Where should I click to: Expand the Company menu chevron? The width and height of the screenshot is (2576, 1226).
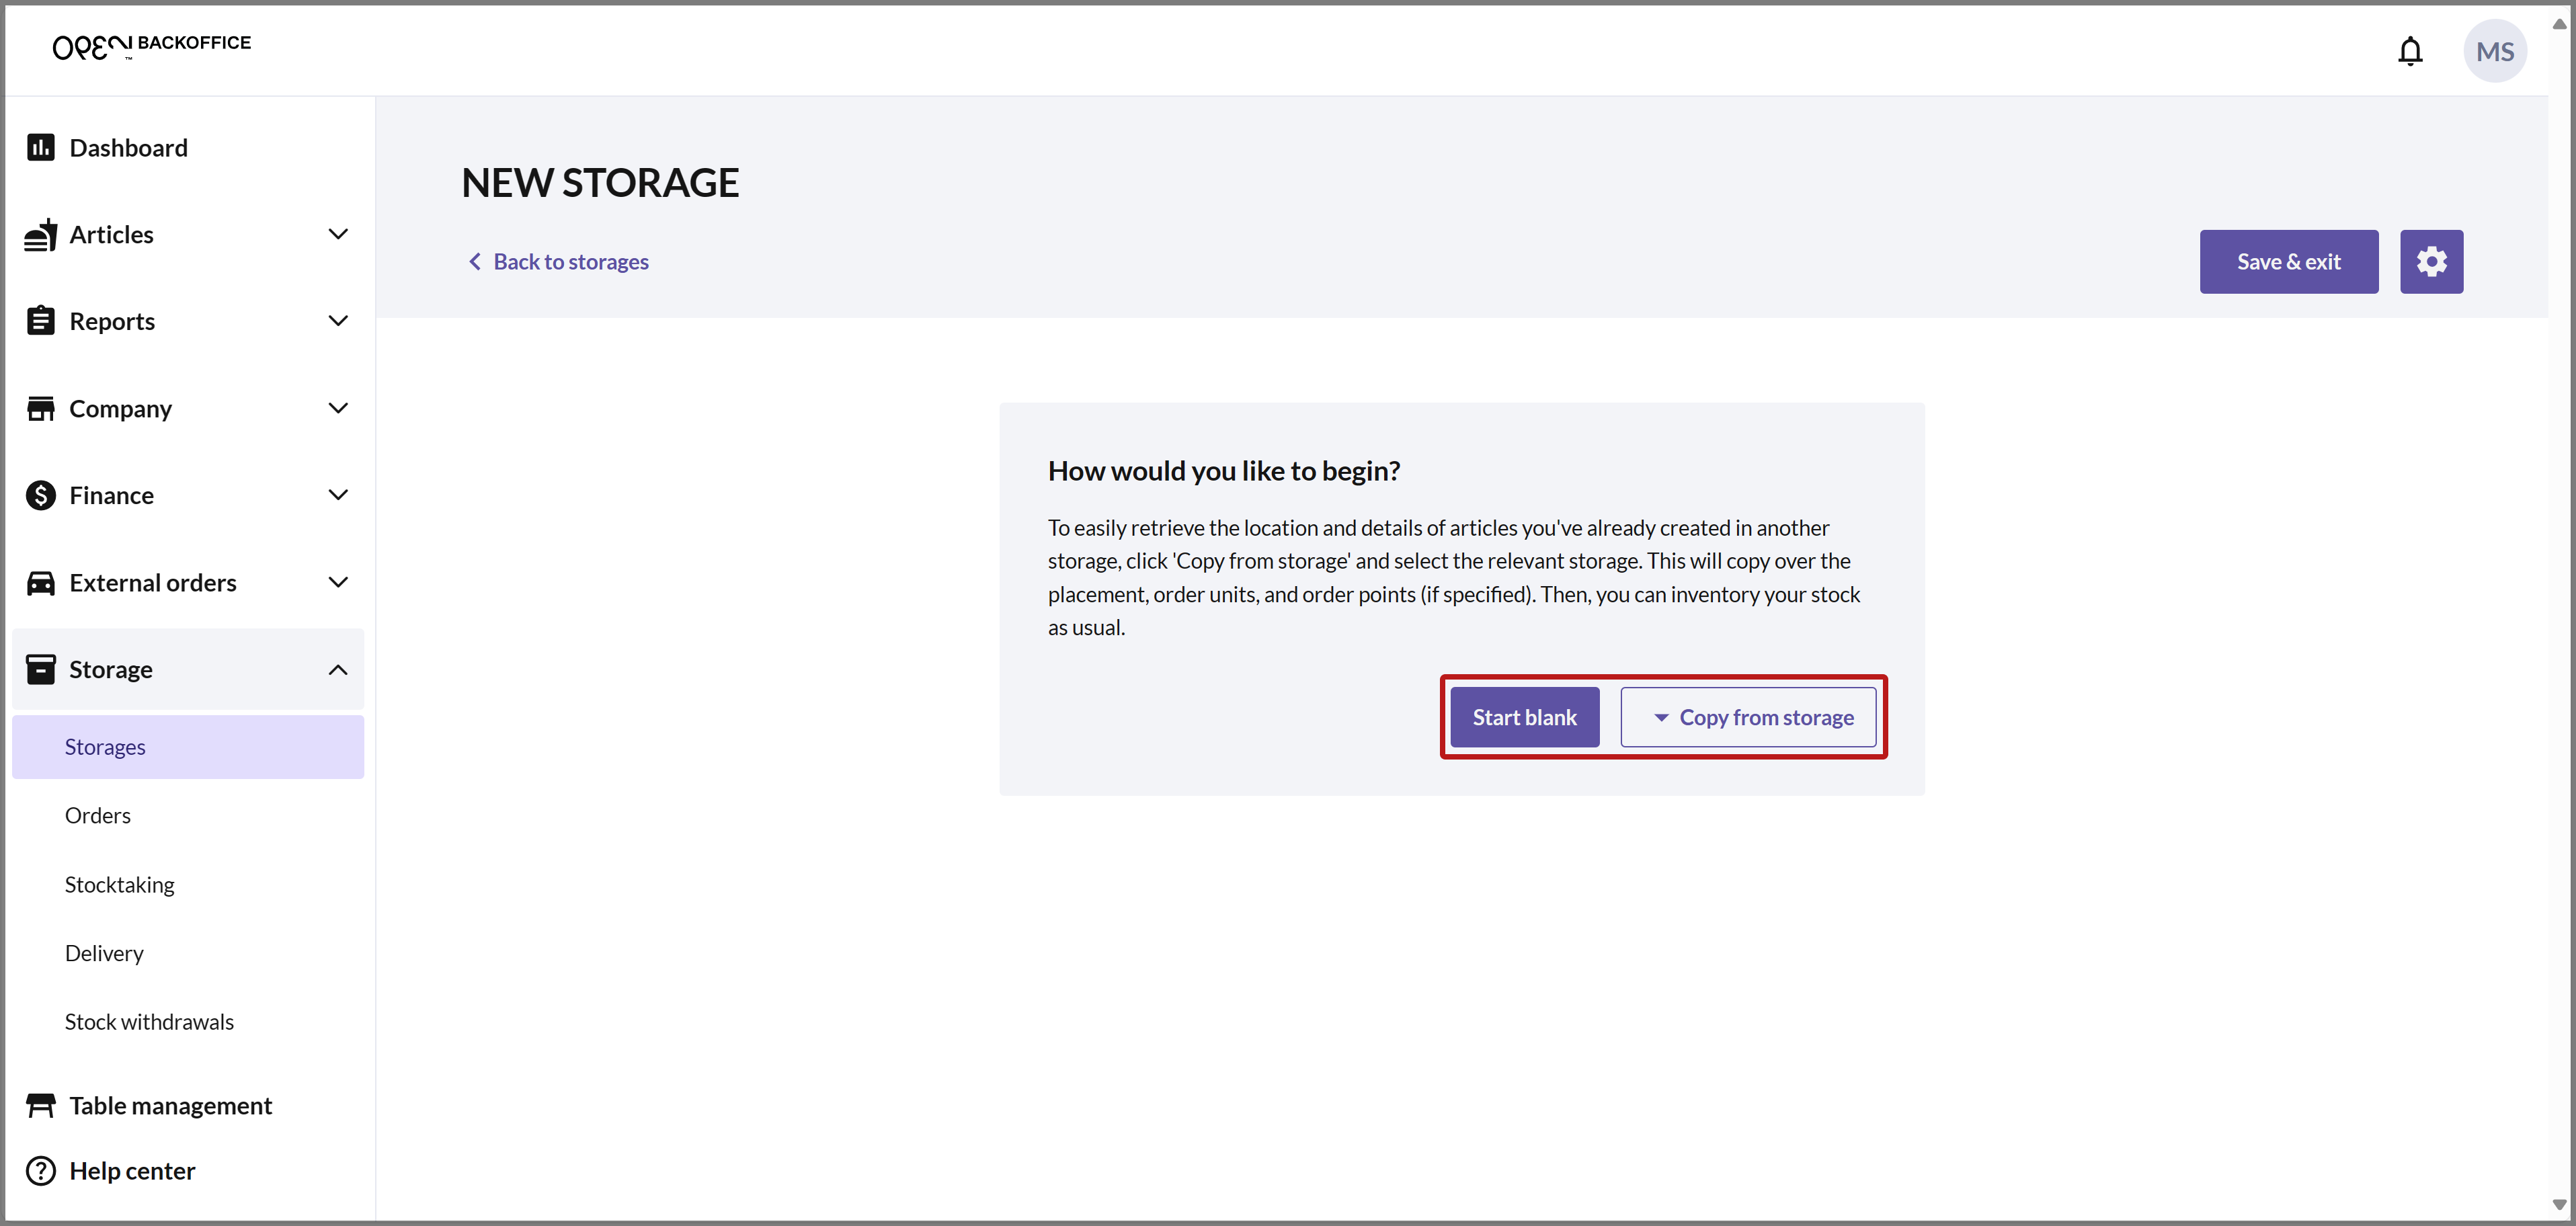pos(338,408)
